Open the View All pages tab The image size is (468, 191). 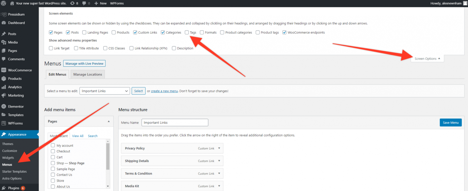(77, 136)
